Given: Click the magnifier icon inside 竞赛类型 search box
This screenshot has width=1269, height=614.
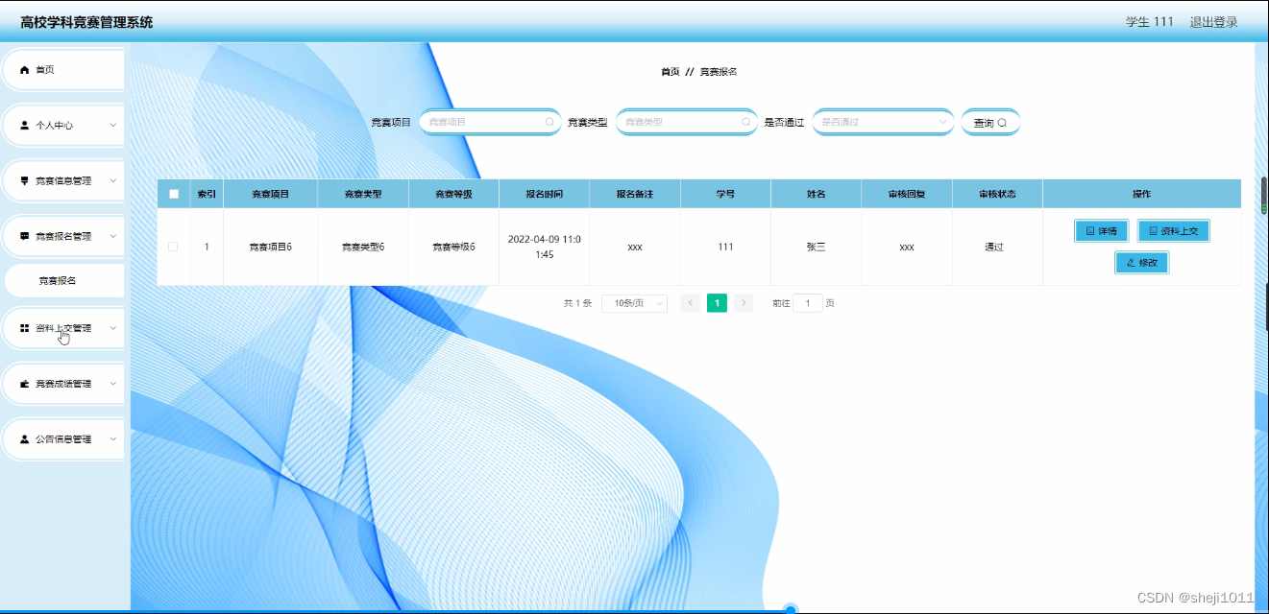Looking at the screenshot, I should point(746,122).
